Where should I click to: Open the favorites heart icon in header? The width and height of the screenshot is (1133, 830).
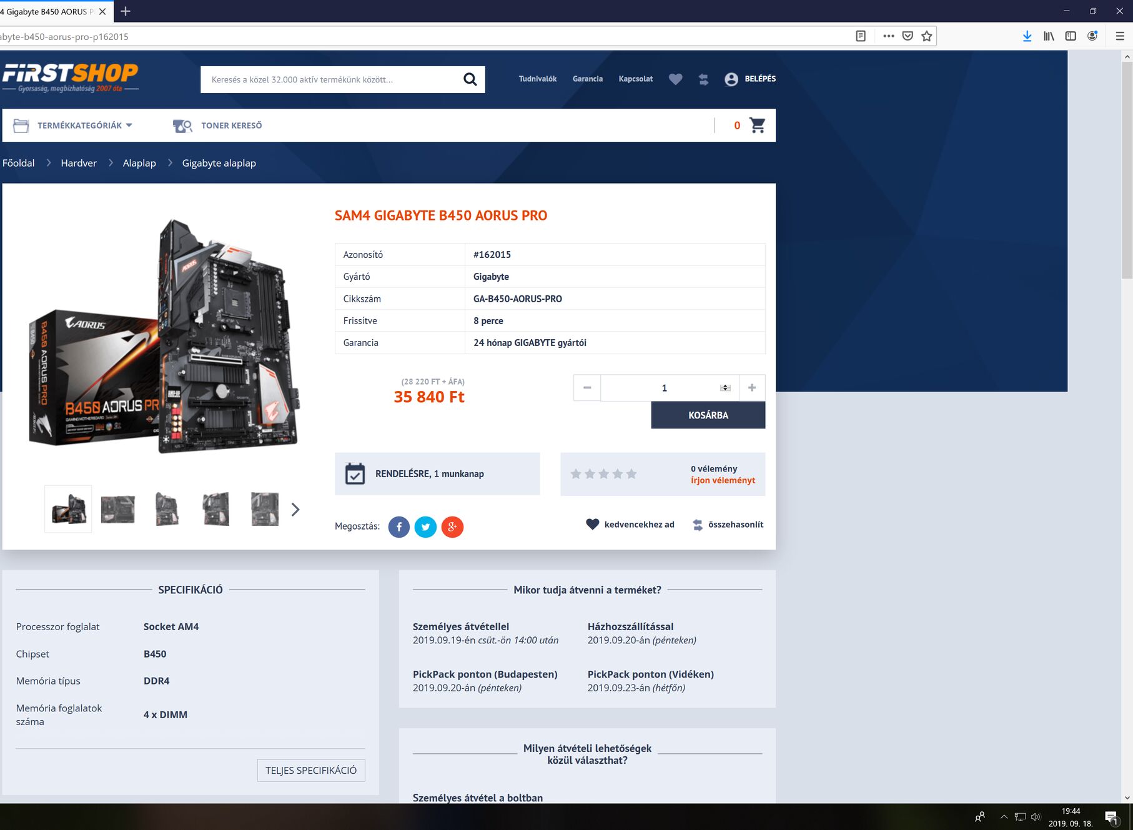pyautogui.click(x=675, y=79)
